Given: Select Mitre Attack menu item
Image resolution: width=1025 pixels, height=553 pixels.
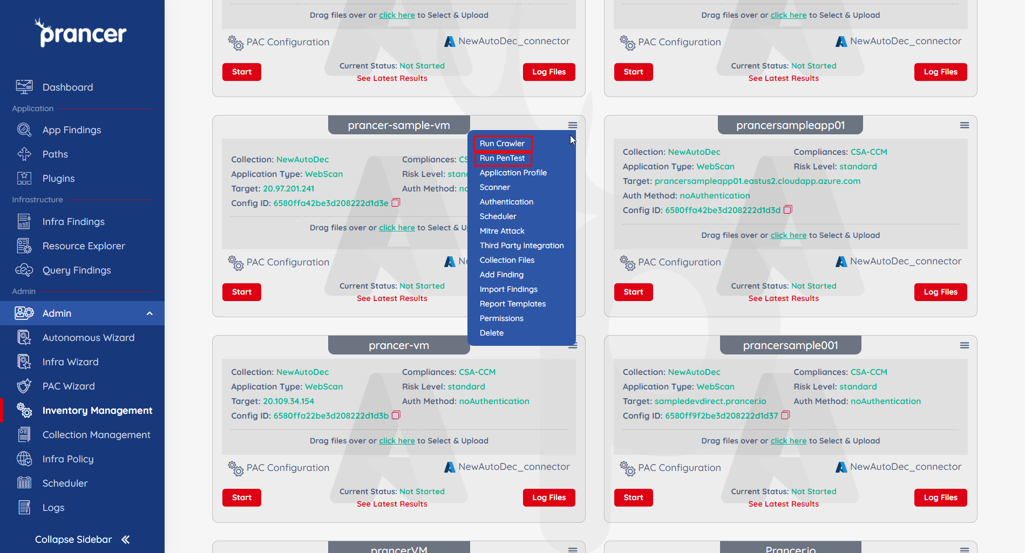Looking at the screenshot, I should click(x=502, y=231).
